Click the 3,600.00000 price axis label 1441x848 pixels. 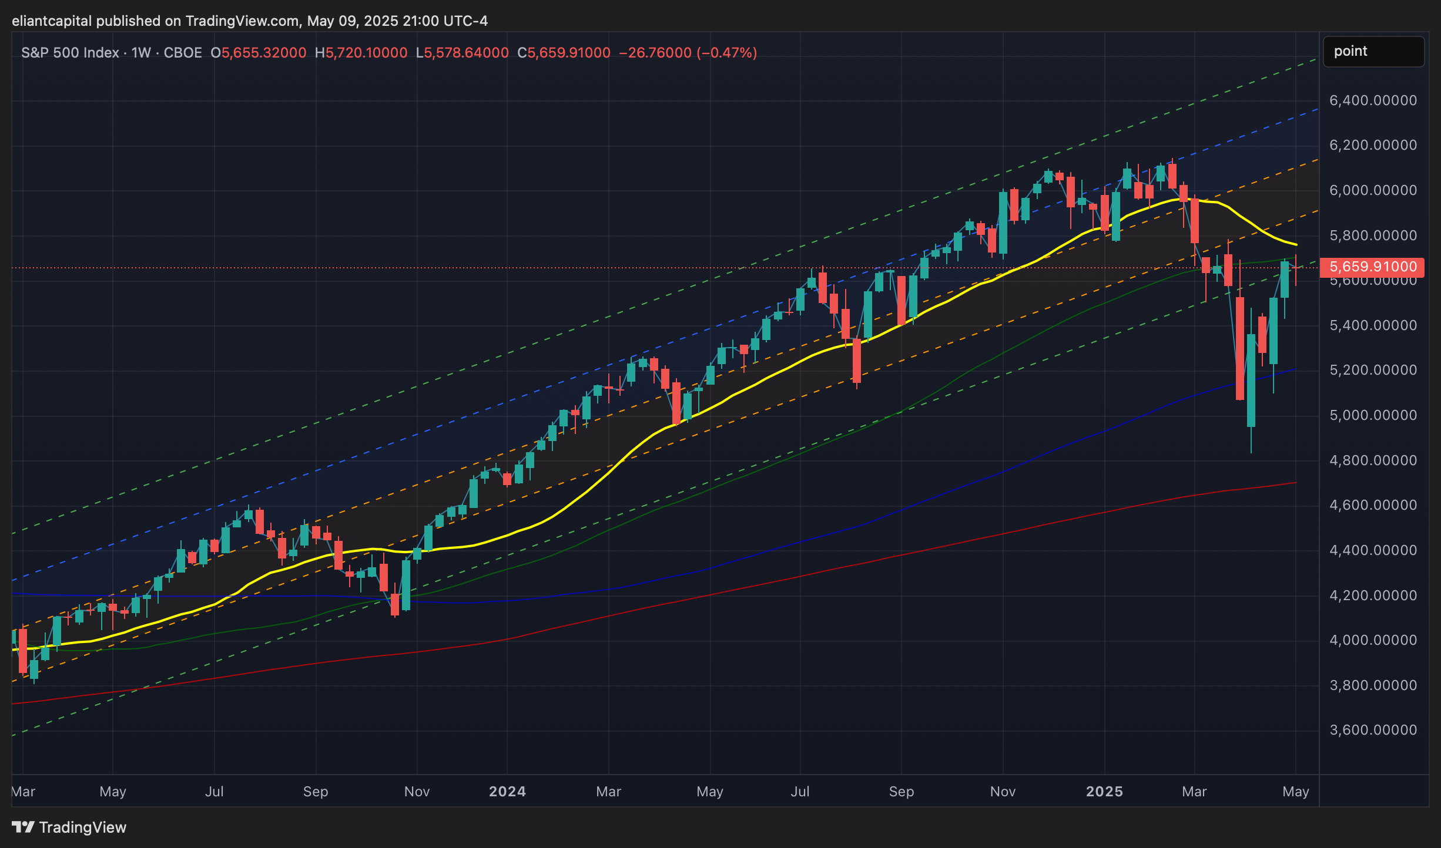[1373, 730]
